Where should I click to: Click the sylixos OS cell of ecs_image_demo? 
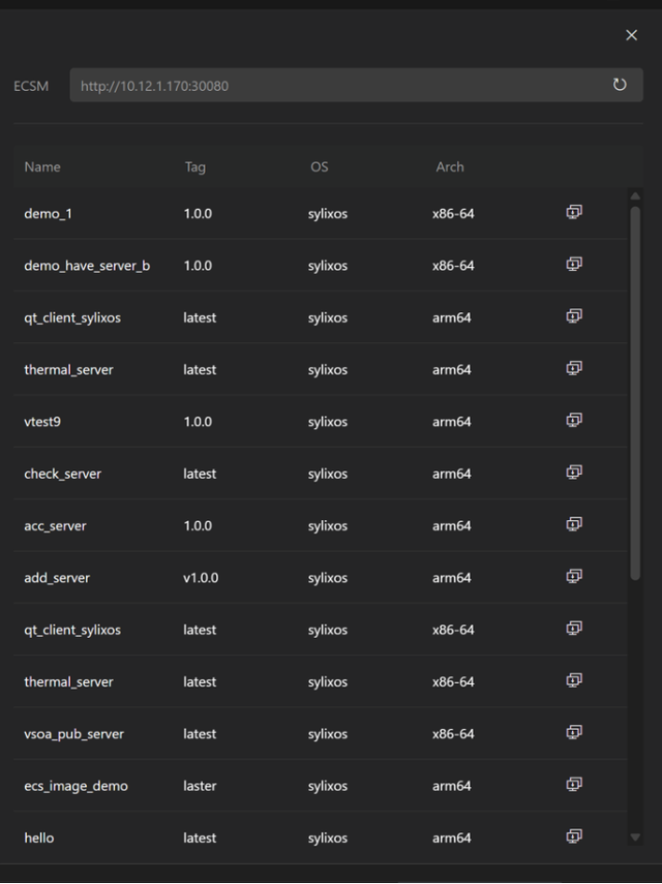click(x=327, y=786)
